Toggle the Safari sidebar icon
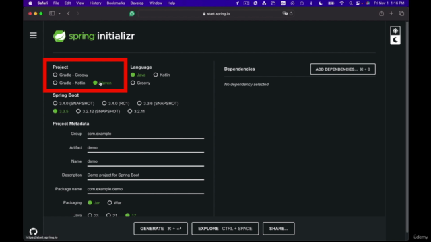The image size is (431, 242). coord(52,13)
